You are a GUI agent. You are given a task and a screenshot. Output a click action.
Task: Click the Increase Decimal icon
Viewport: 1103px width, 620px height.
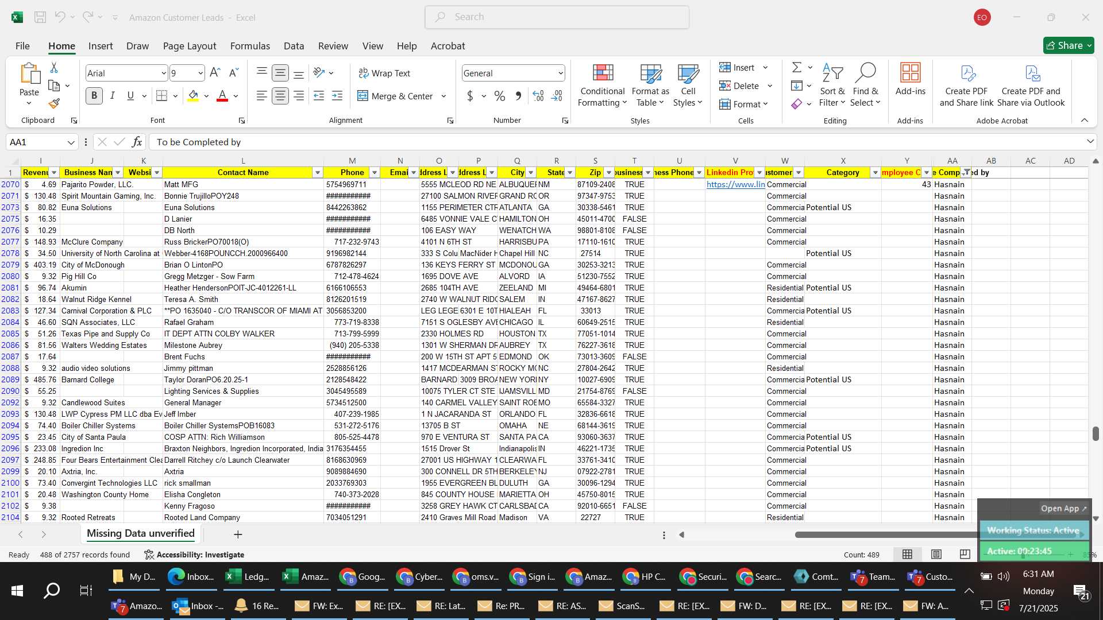pyautogui.click(x=538, y=96)
